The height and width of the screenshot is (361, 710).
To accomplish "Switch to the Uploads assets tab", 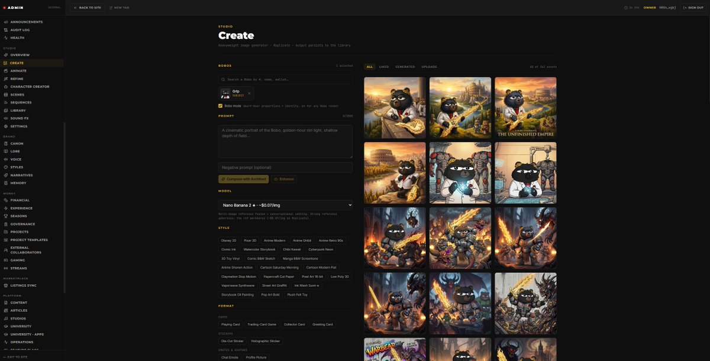I will (429, 67).
